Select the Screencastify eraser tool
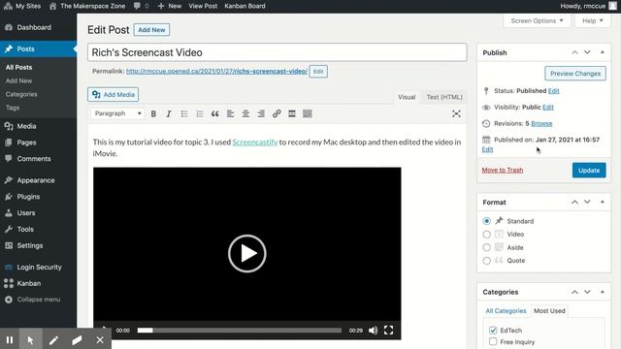Viewport: 621px width, 349px height. coord(78,339)
